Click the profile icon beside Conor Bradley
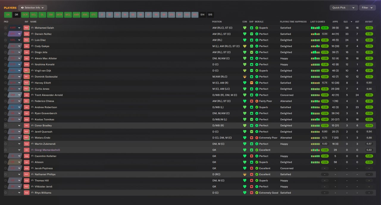Image resolution: width=381 pixels, height=205 pixels. pos(32,126)
